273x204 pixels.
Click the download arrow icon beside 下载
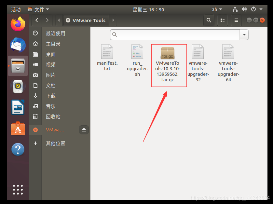coord(35,96)
